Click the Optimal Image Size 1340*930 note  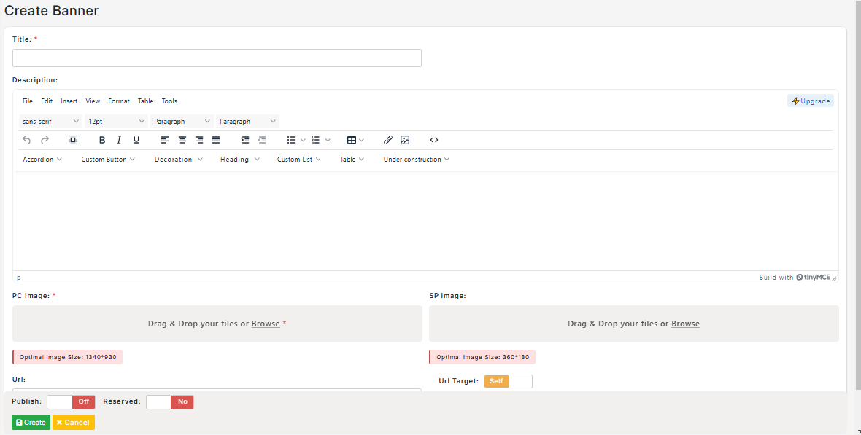click(68, 357)
